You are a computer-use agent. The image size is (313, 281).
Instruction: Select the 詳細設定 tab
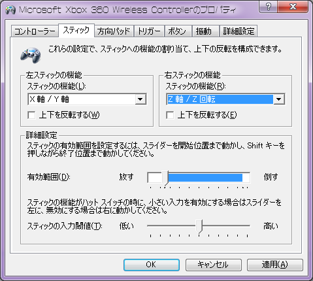[x=239, y=31]
